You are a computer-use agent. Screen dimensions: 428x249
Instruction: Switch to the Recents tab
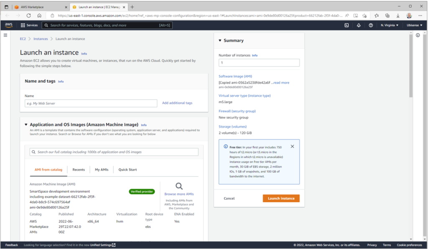click(x=79, y=169)
